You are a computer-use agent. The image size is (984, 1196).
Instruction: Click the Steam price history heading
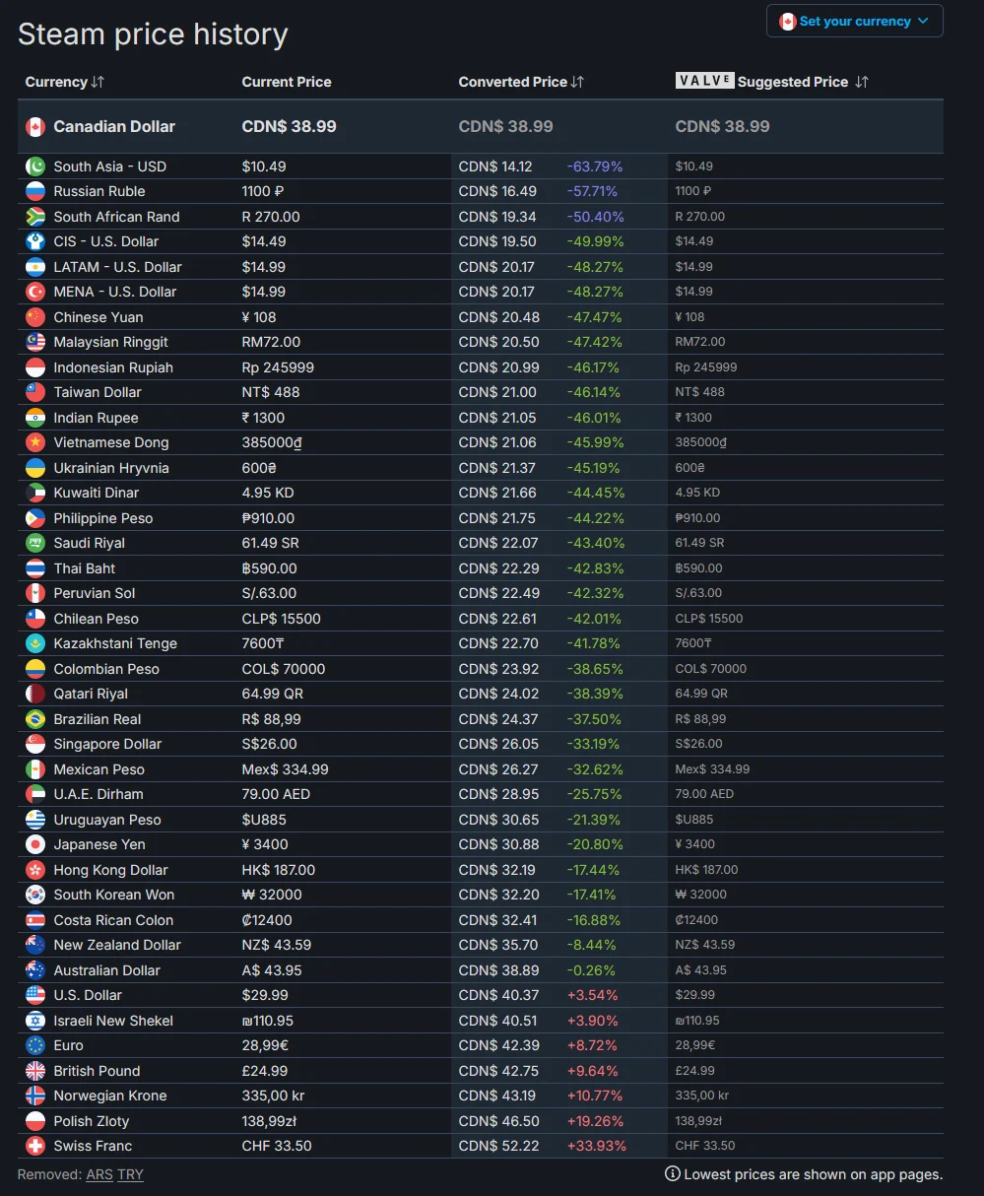point(153,34)
